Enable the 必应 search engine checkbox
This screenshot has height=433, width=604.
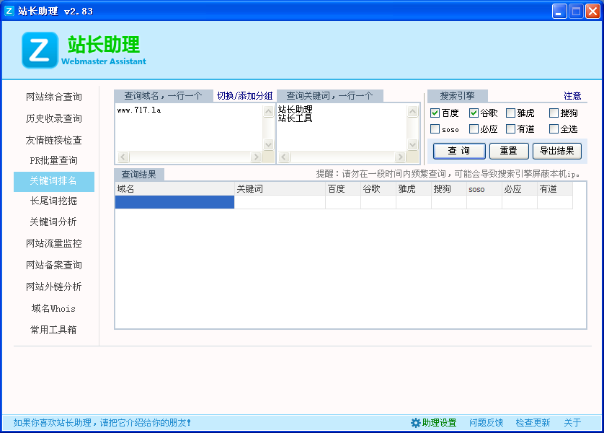coord(474,128)
